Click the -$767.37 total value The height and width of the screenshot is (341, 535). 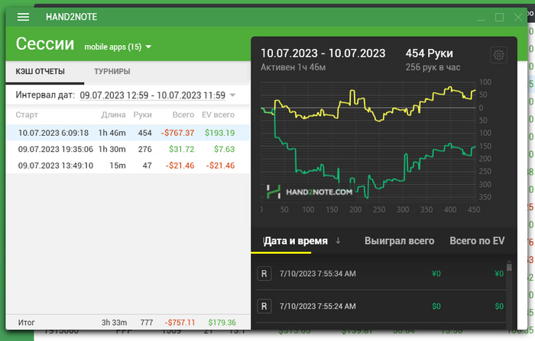177,133
